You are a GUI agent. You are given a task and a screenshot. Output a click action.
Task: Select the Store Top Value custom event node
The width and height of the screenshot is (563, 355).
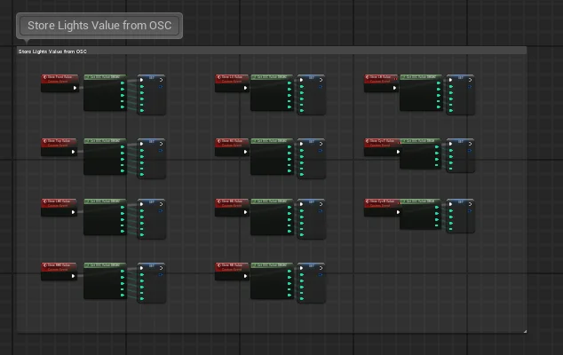(59, 147)
